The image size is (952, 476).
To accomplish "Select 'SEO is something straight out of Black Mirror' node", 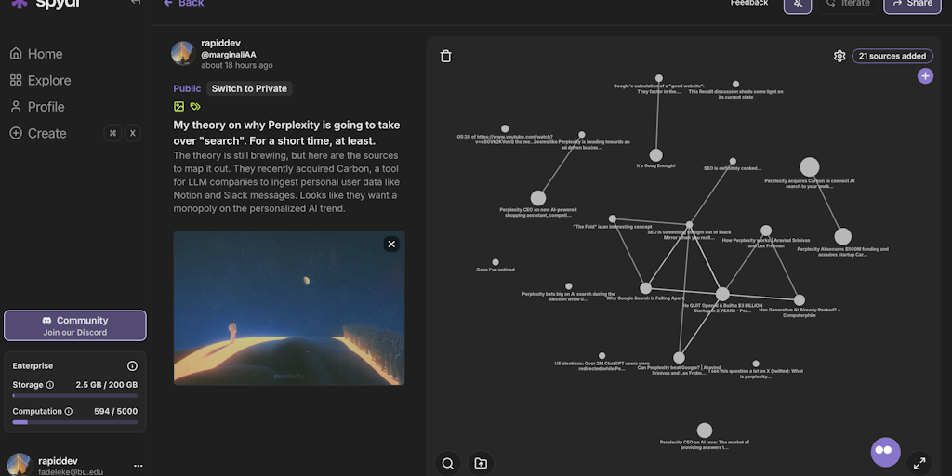I will pyautogui.click(x=689, y=225).
